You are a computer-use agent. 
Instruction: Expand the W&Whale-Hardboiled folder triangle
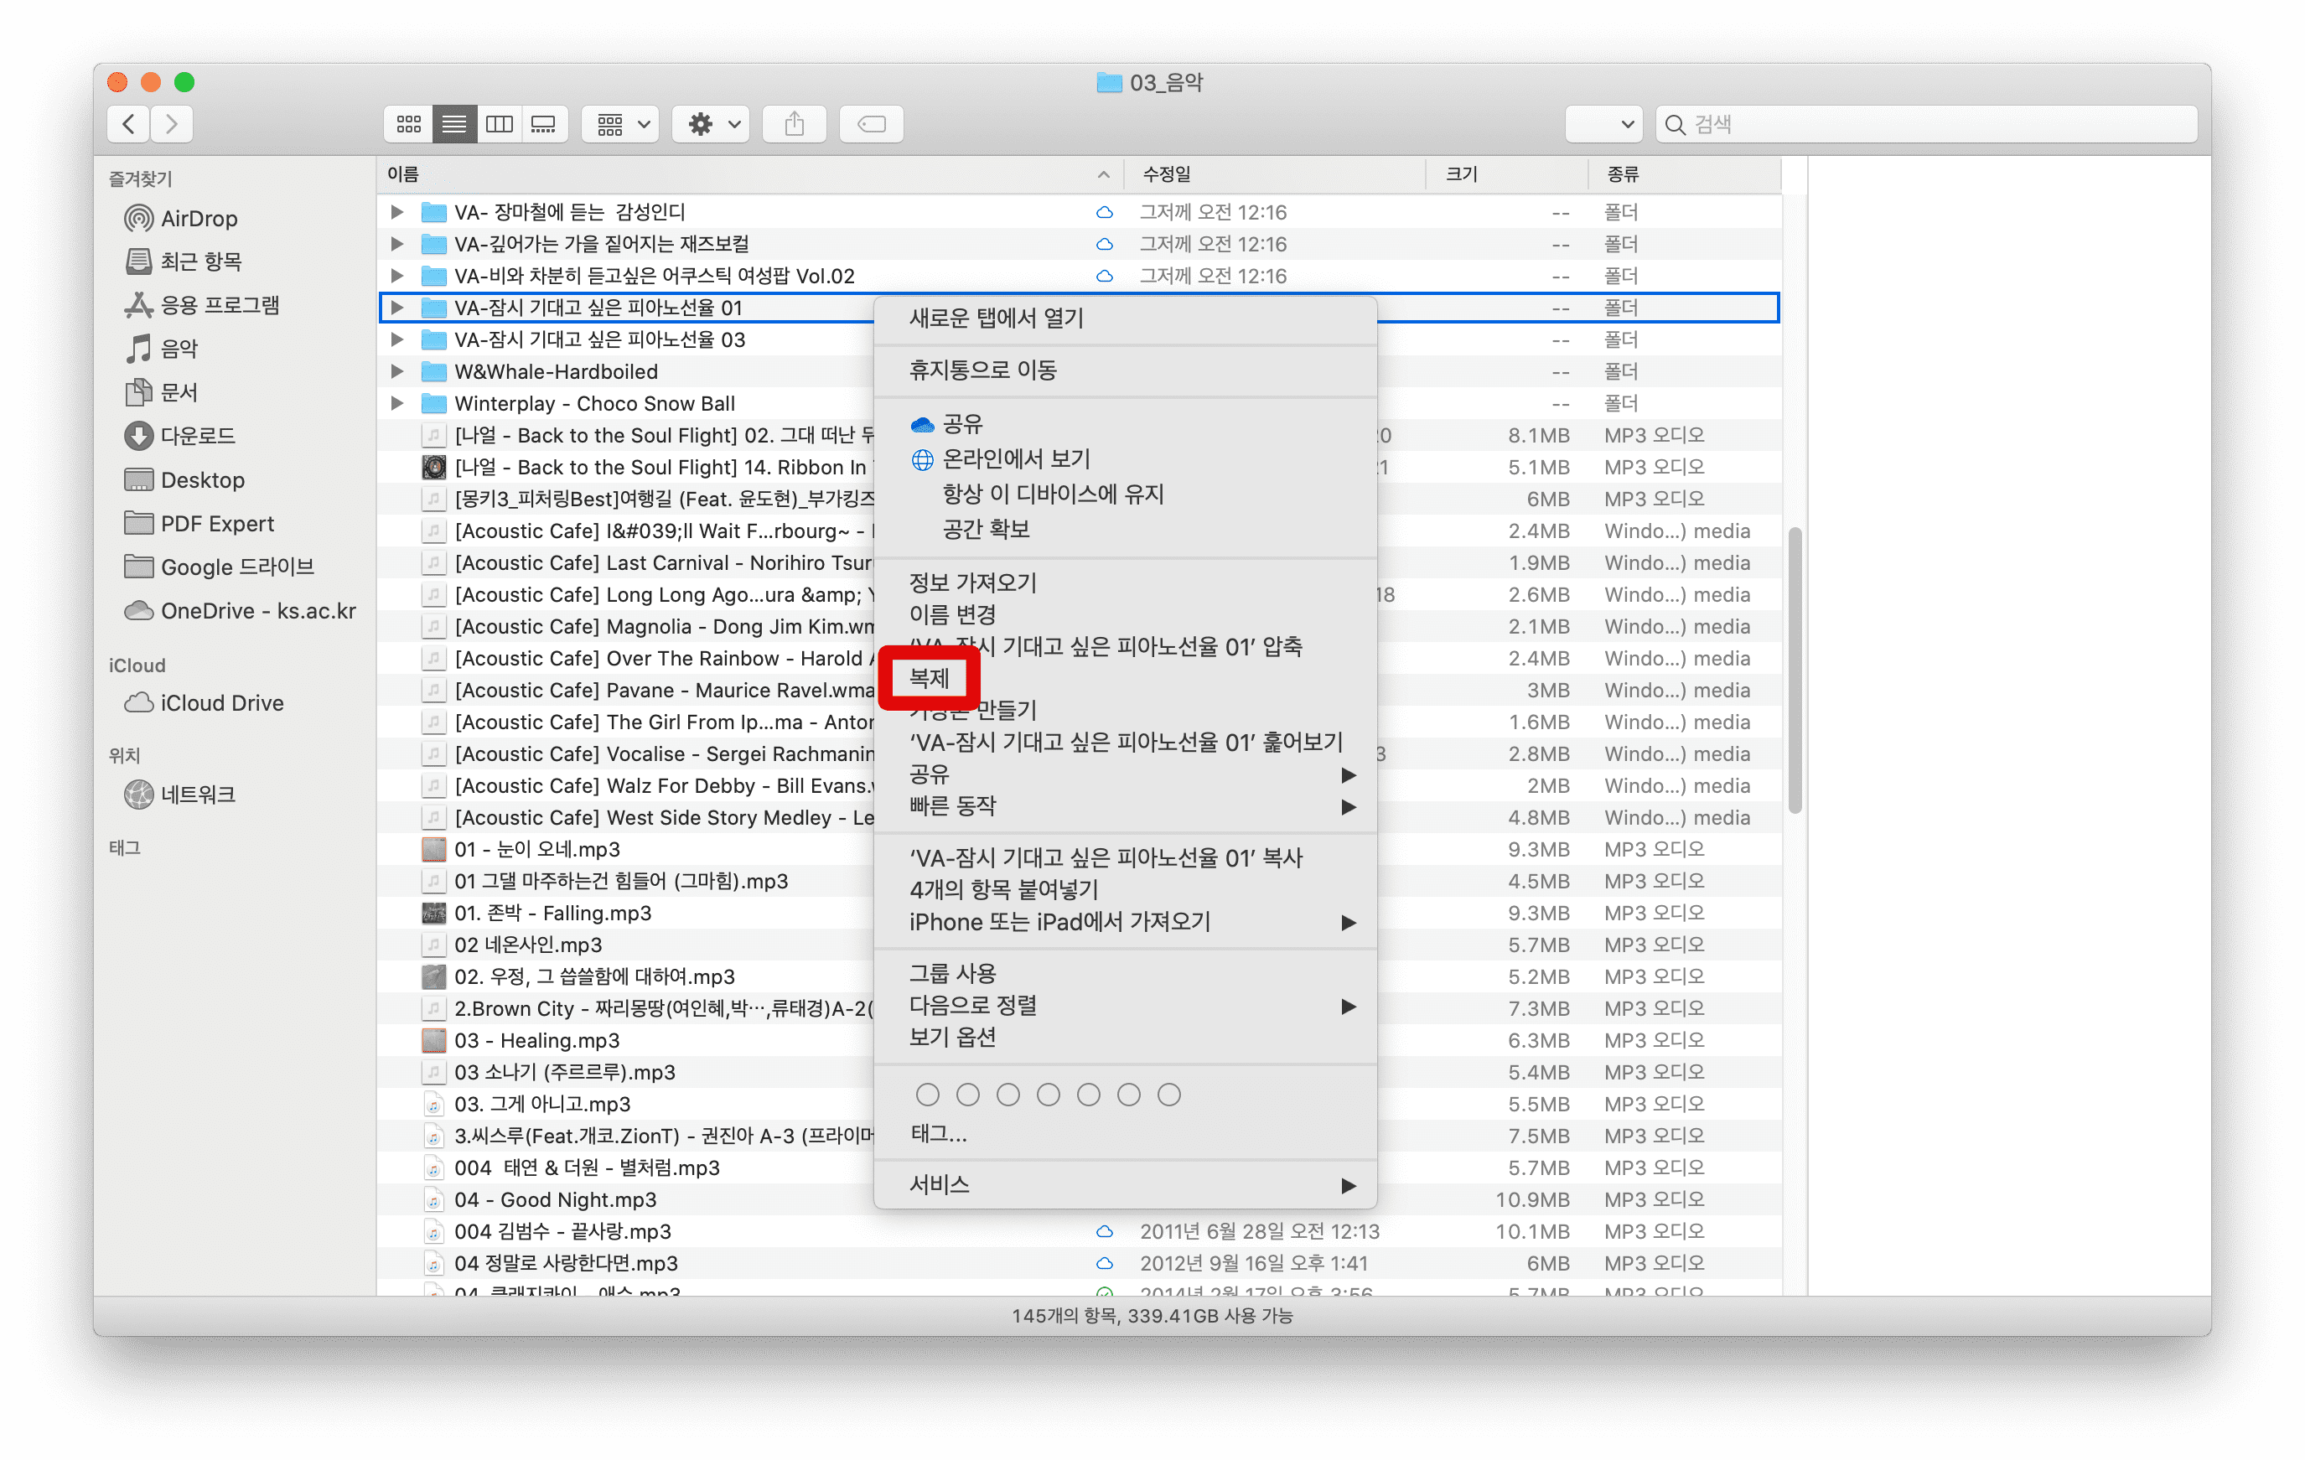pyautogui.click(x=396, y=371)
